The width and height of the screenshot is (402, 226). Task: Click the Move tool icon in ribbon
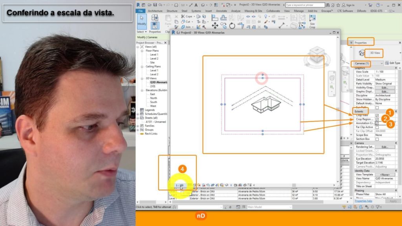pos(215,26)
